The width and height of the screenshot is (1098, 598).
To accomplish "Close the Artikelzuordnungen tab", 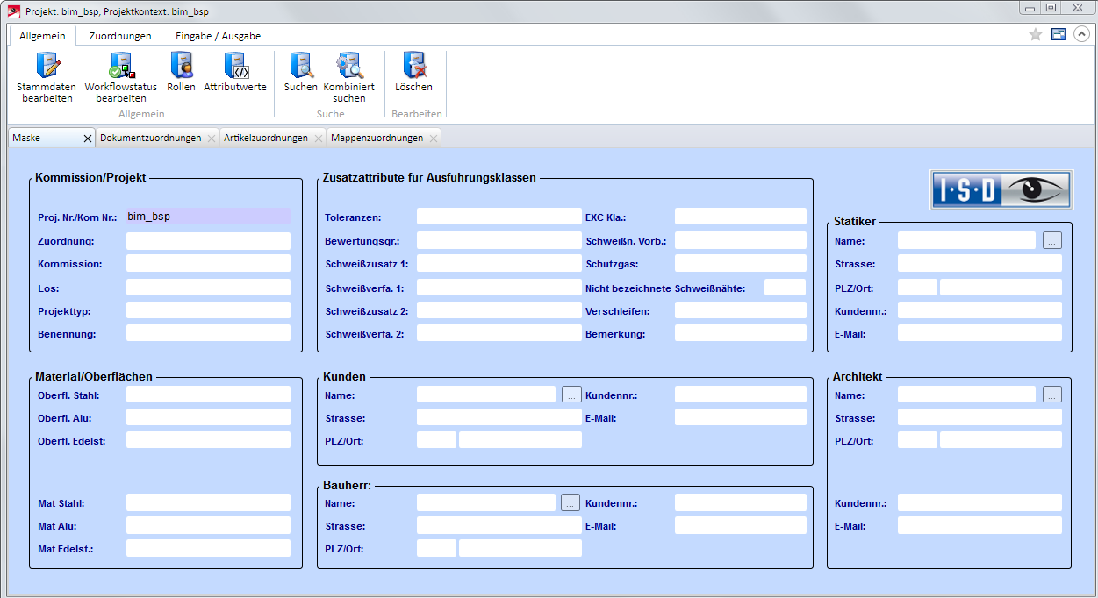I will pos(318,139).
